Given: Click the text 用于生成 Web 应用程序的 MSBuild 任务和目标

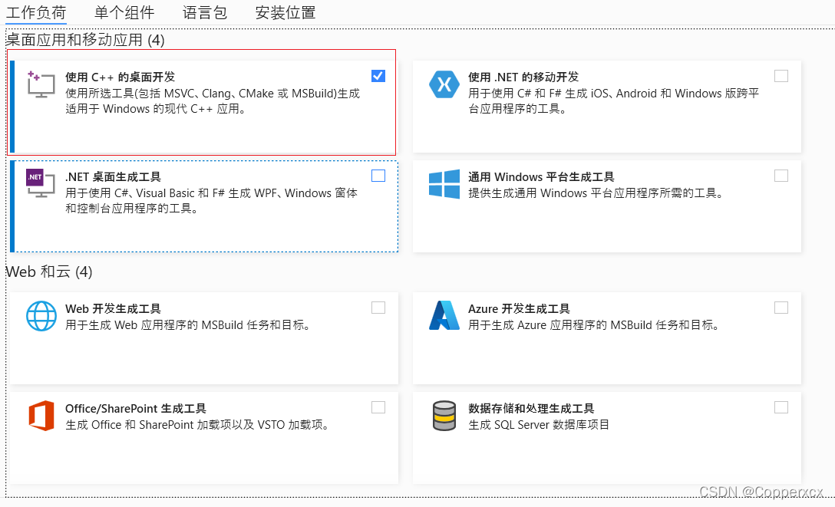Looking at the screenshot, I should click(187, 325).
